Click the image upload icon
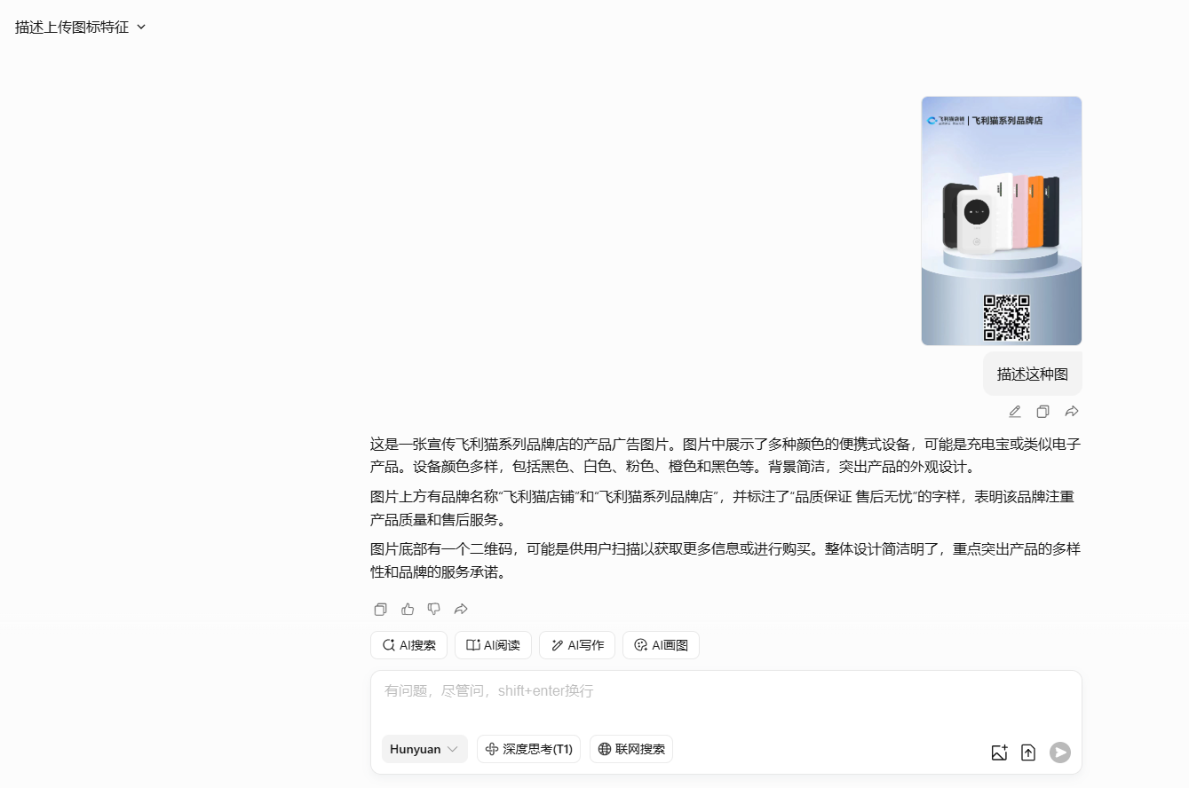The image size is (1189, 788). 999,752
